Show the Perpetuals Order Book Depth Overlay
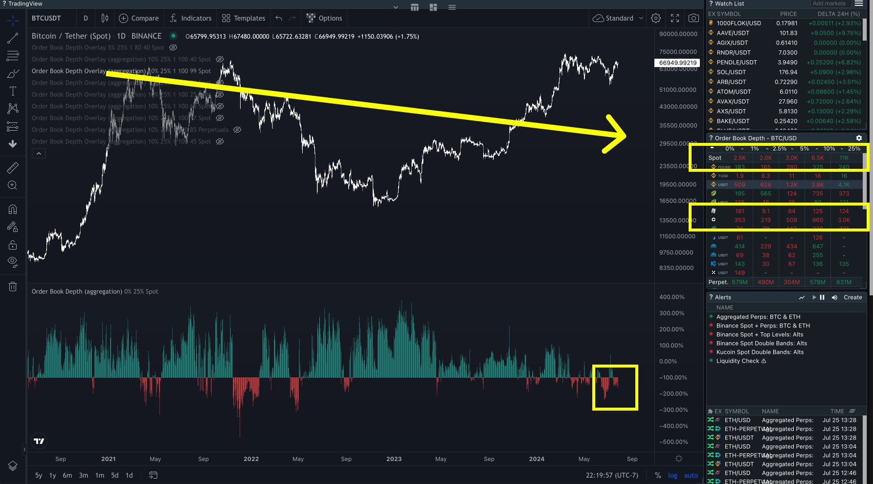Image resolution: width=873 pixels, height=484 pixels. click(x=237, y=130)
